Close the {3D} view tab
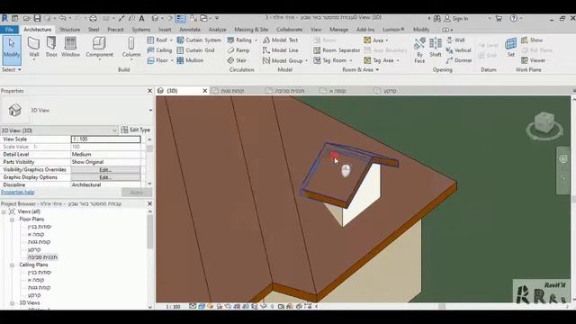576x324 pixels. (205, 91)
